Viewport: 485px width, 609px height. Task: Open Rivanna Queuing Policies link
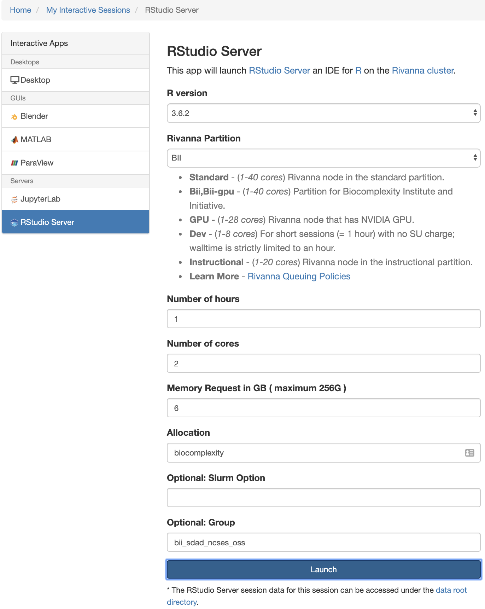[x=299, y=276]
